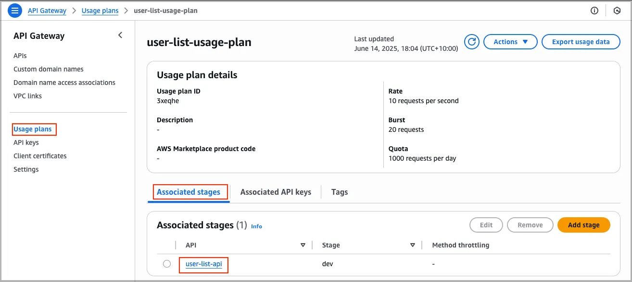
Task: Sort by the API column arrow
Action: pos(303,245)
